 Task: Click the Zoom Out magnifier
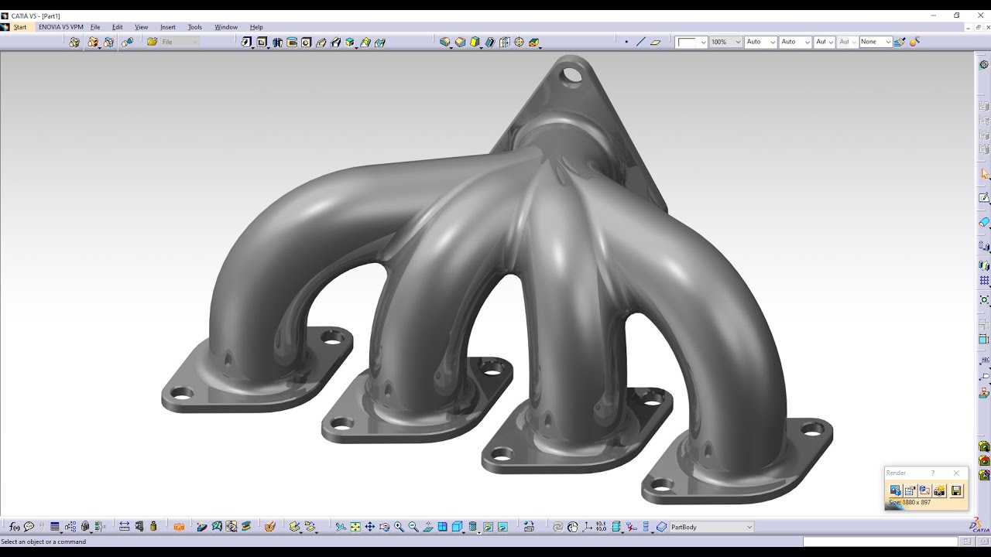click(413, 527)
